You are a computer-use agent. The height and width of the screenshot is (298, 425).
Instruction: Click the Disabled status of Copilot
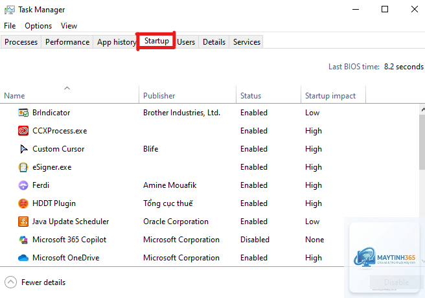click(x=255, y=240)
